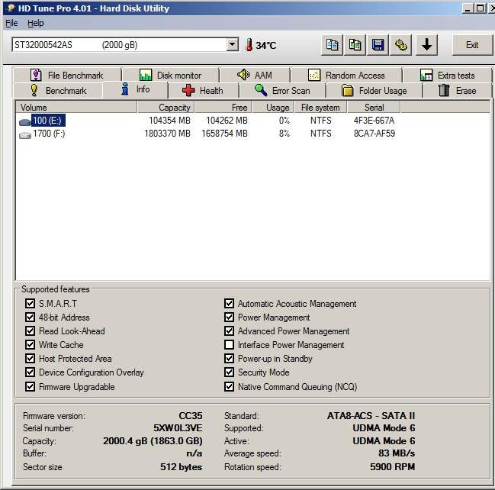Click the down arrow minimize-to-tray icon
495x490 pixels.
(x=427, y=45)
